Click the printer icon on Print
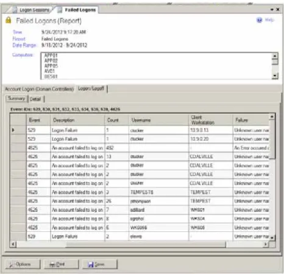 (52, 265)
